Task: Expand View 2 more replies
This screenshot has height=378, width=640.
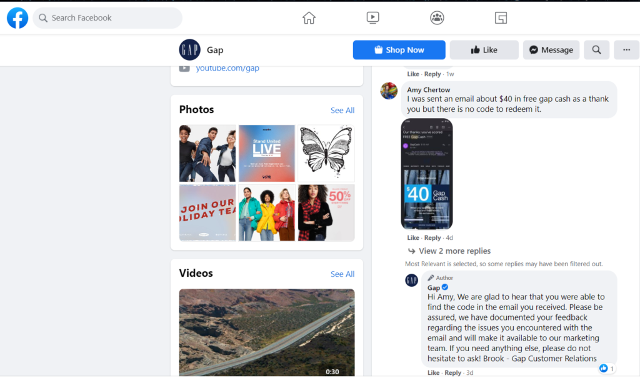Action: click(449, 251)
